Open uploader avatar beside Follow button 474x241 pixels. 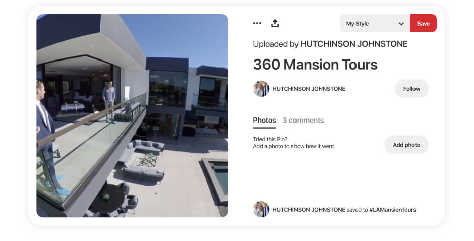pos(261,89)
